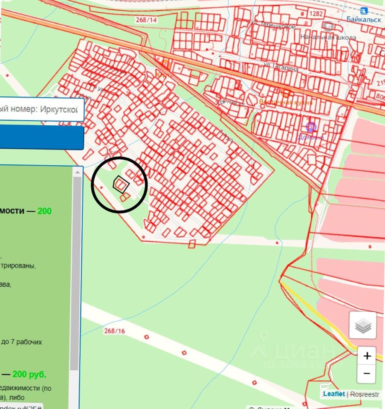Click the Байкальск station transit icon

[x=364, y=11]
